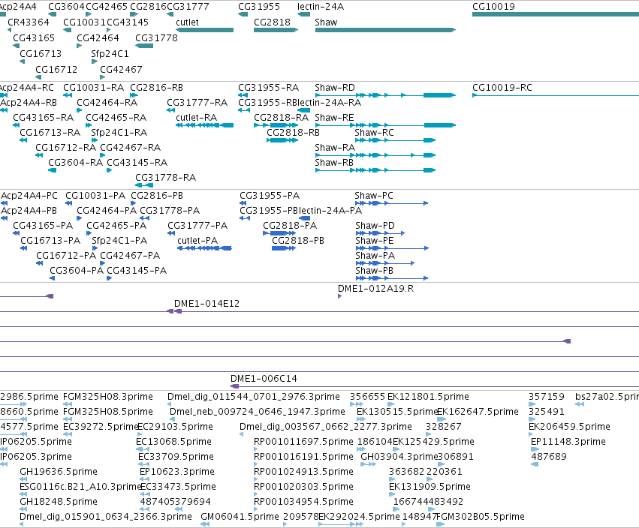Screen dimensions: 639x528
Task: Select the Shaw-PE protein feature
Action: [392, 248]
